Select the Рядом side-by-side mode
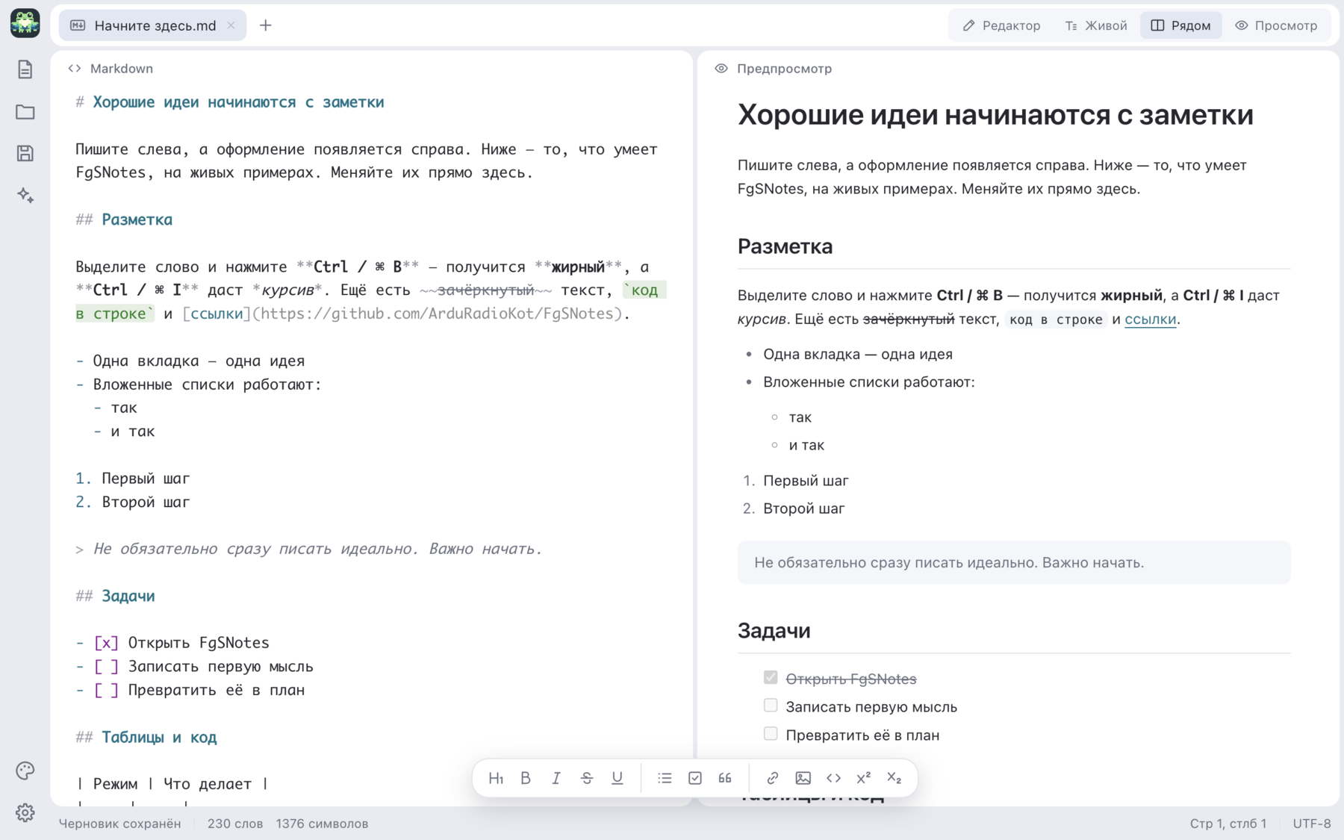 pos(1181,25)
